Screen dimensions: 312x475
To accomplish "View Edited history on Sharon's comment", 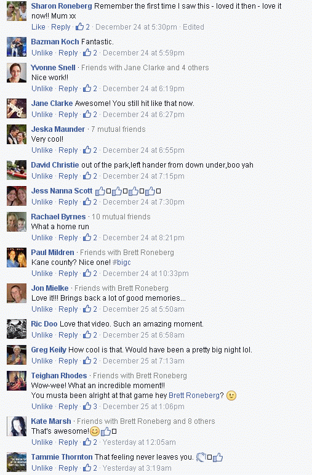I will pyautogui.click(x=193, y=27).
